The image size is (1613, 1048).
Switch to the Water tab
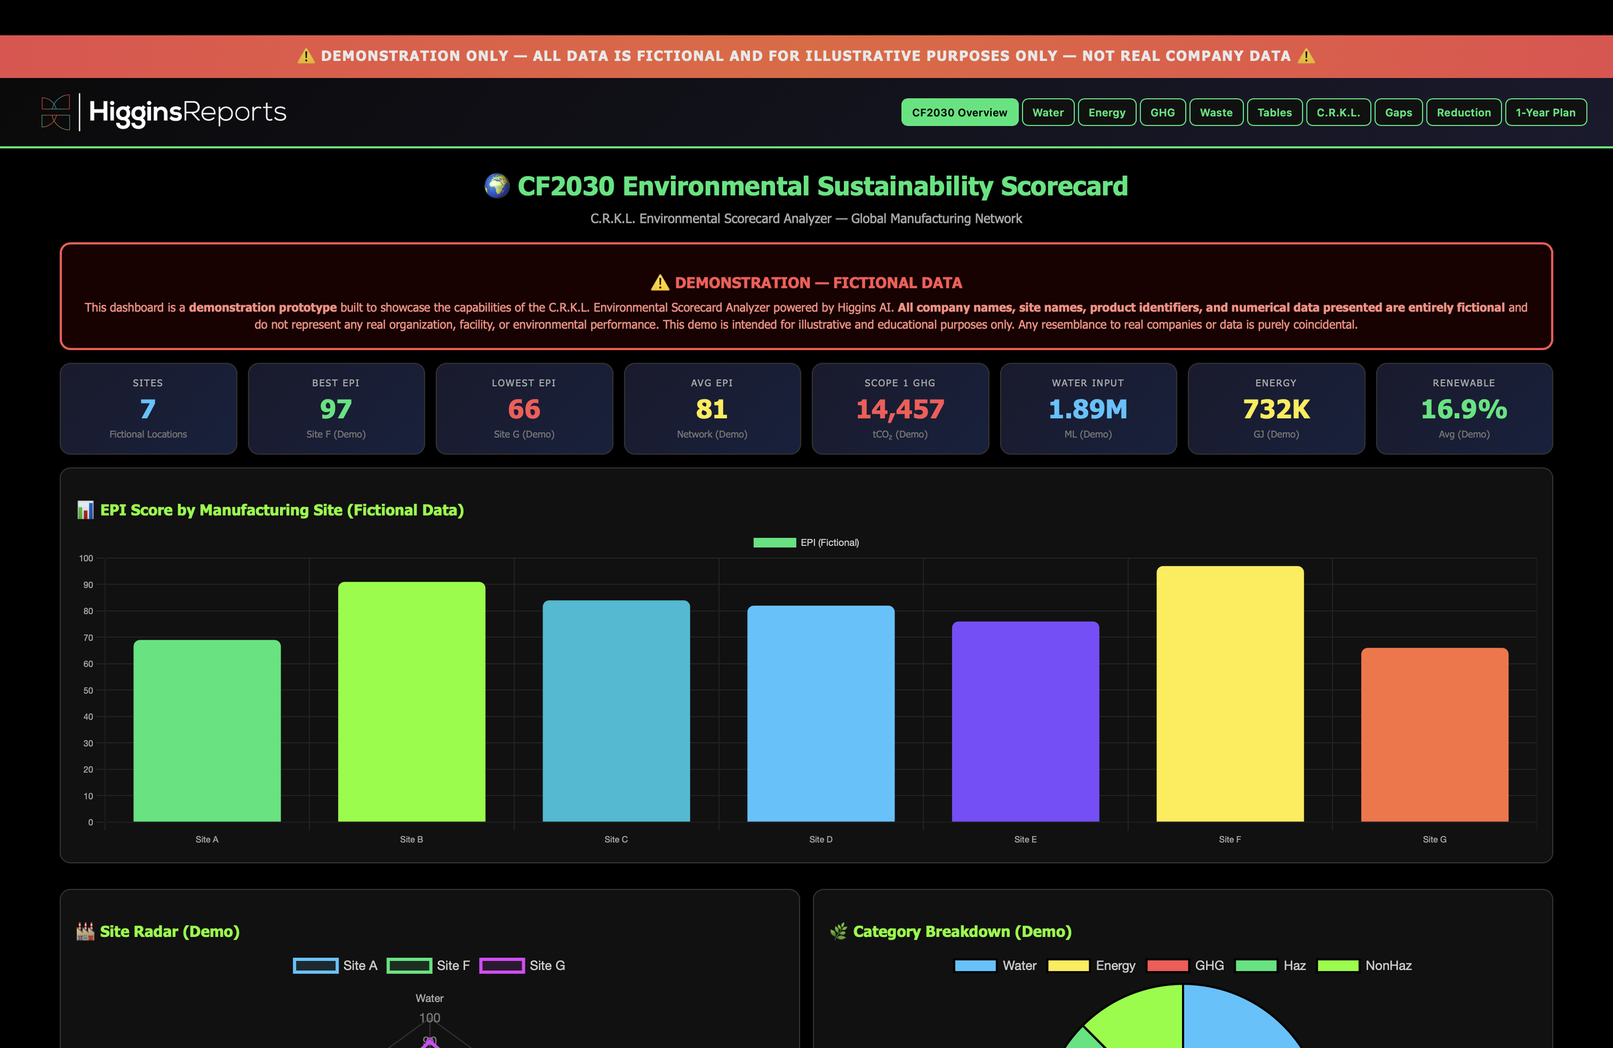[x=1048, y=112]
